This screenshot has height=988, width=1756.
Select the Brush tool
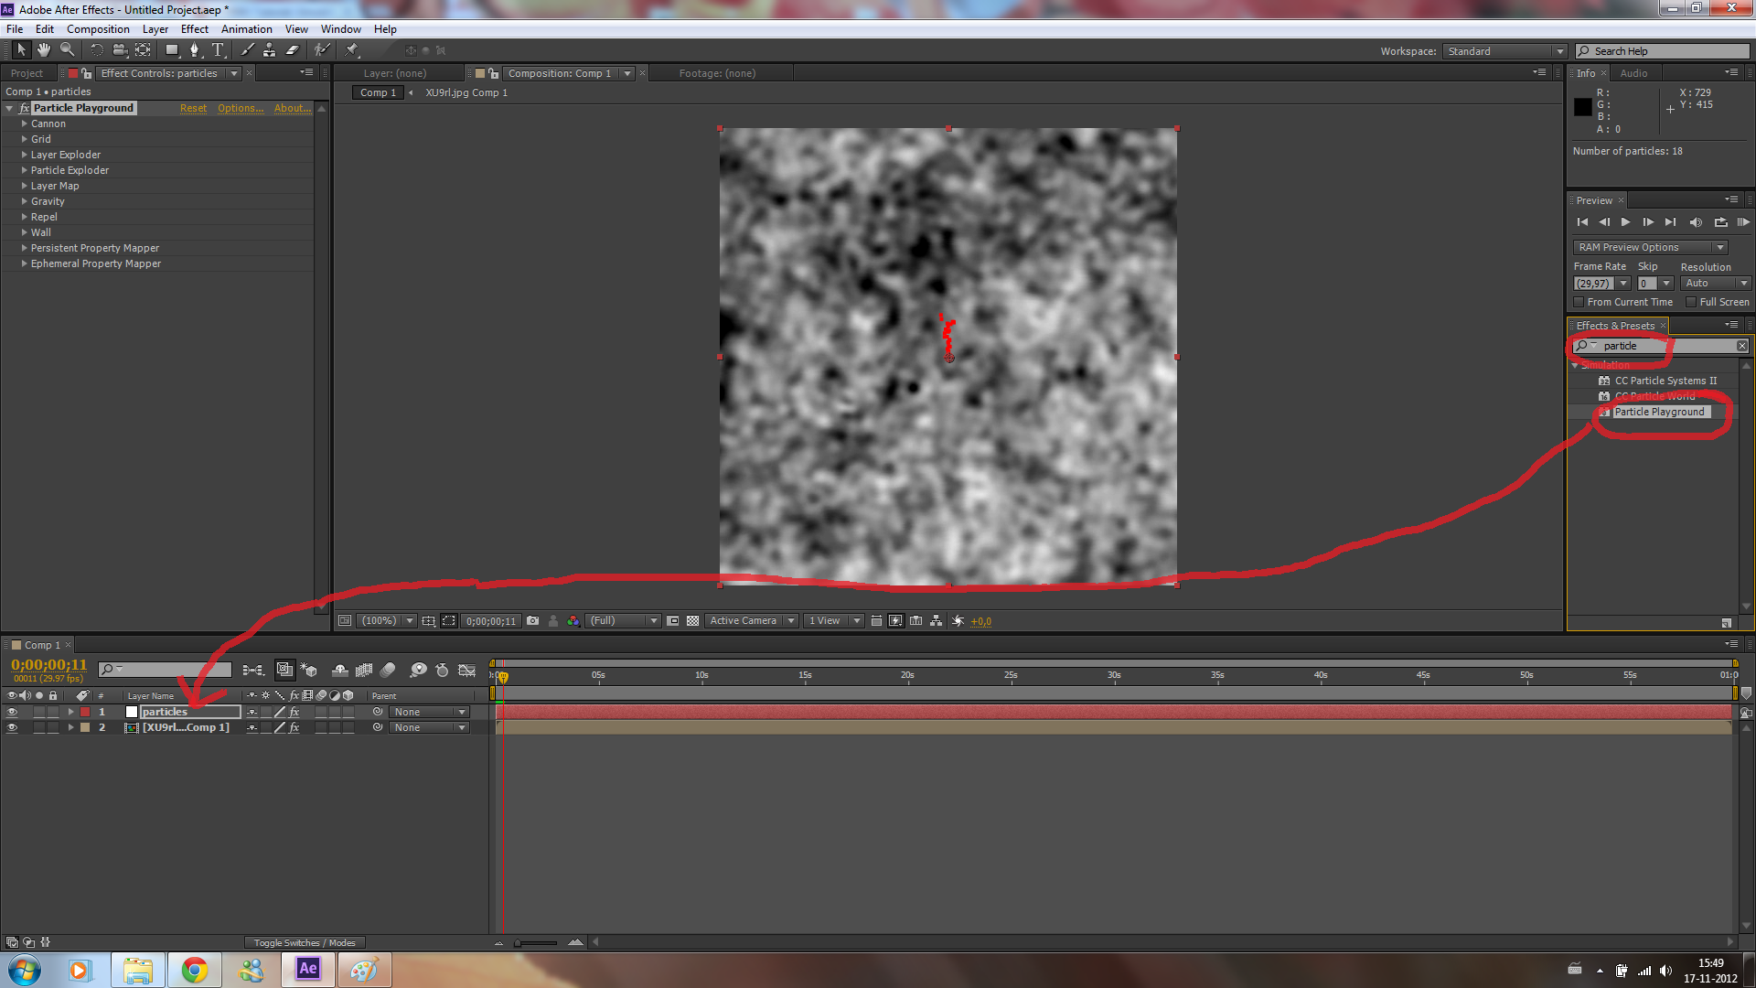pyautogui.click(x=247, y=50)
